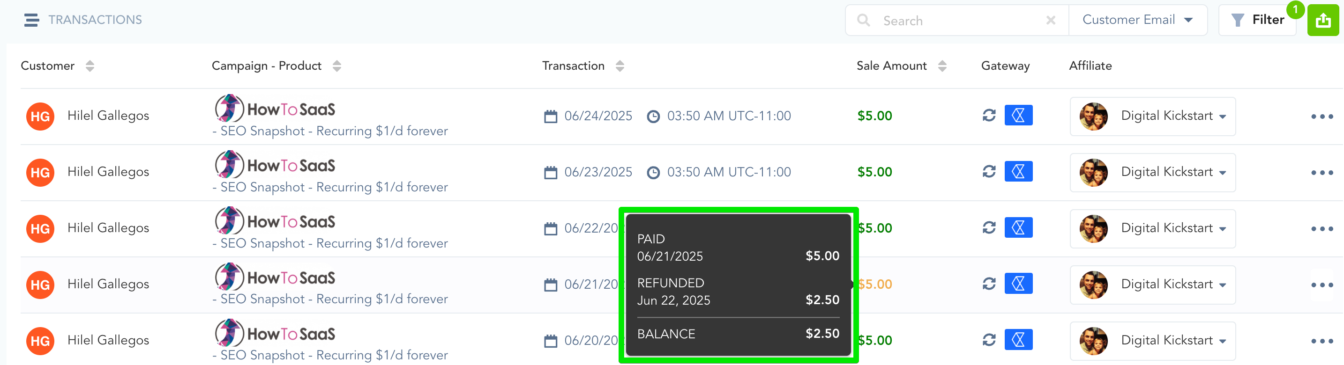Screen dimensions: 1344x365
Task: Open the three-dots menu for the 06/24/2025 transaction
Action: (1322, 117)
